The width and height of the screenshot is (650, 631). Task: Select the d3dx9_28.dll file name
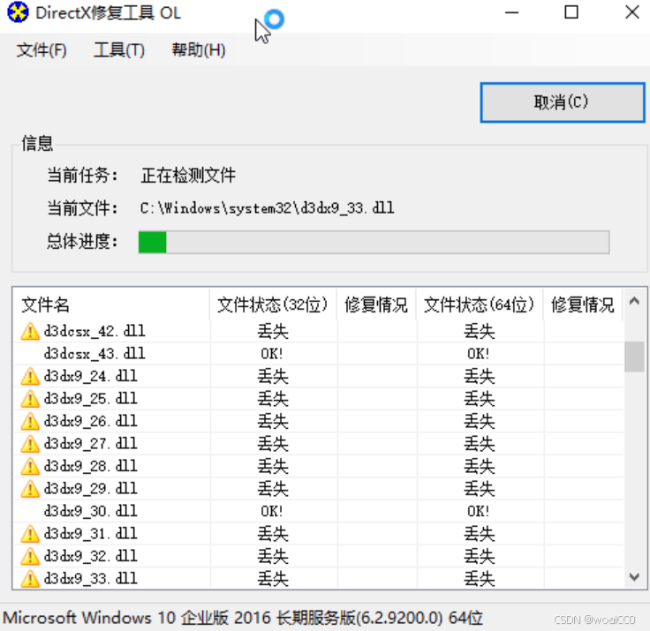tap(90, 466)
